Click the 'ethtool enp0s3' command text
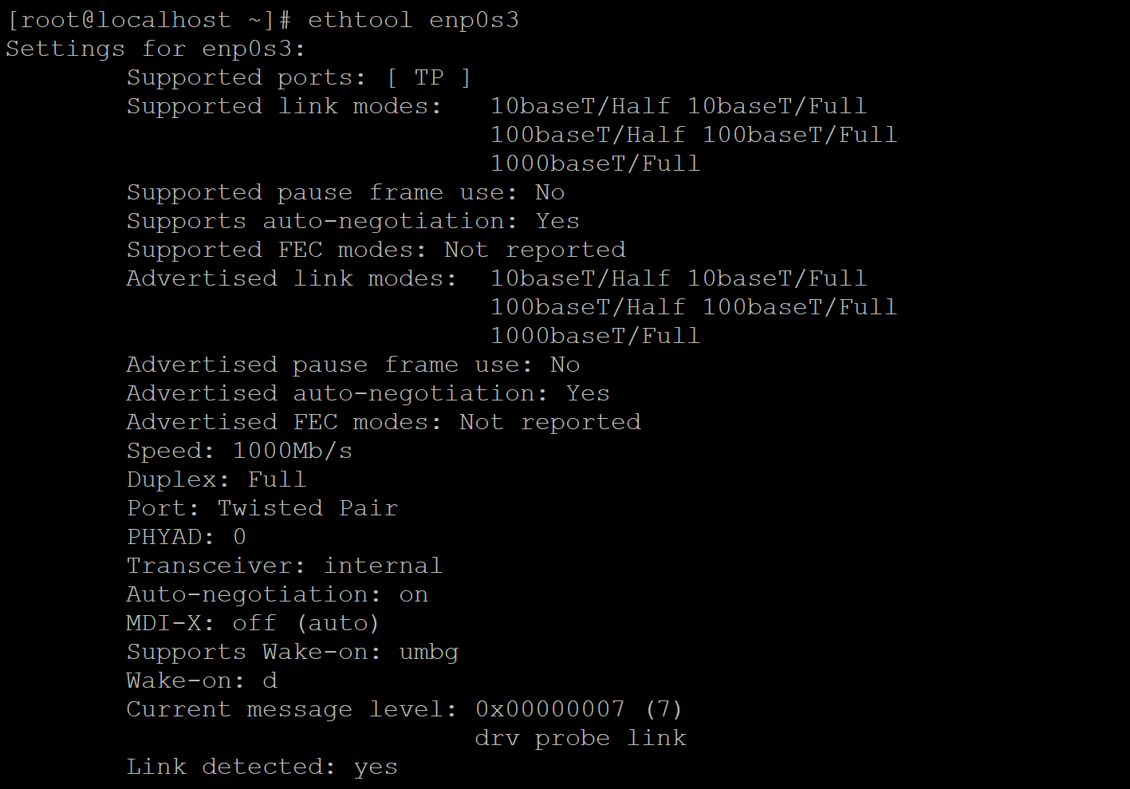The height and width of the screenshot is (789, 1130). (413, 20)
